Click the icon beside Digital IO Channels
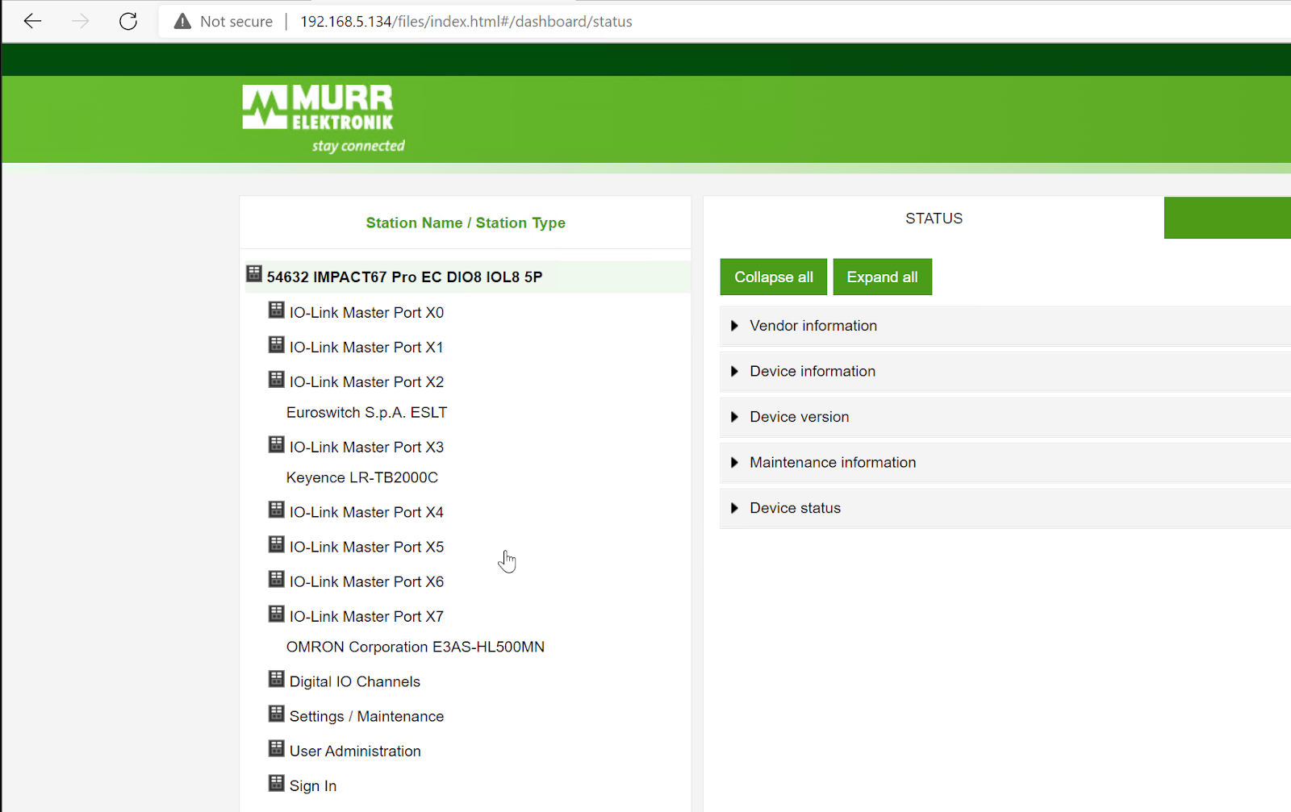This screenshot has width=1291, height=812. click(x=277, y=679)
